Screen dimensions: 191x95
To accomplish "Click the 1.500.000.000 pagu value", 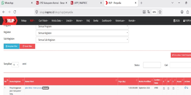I will (x=133, y=88).
